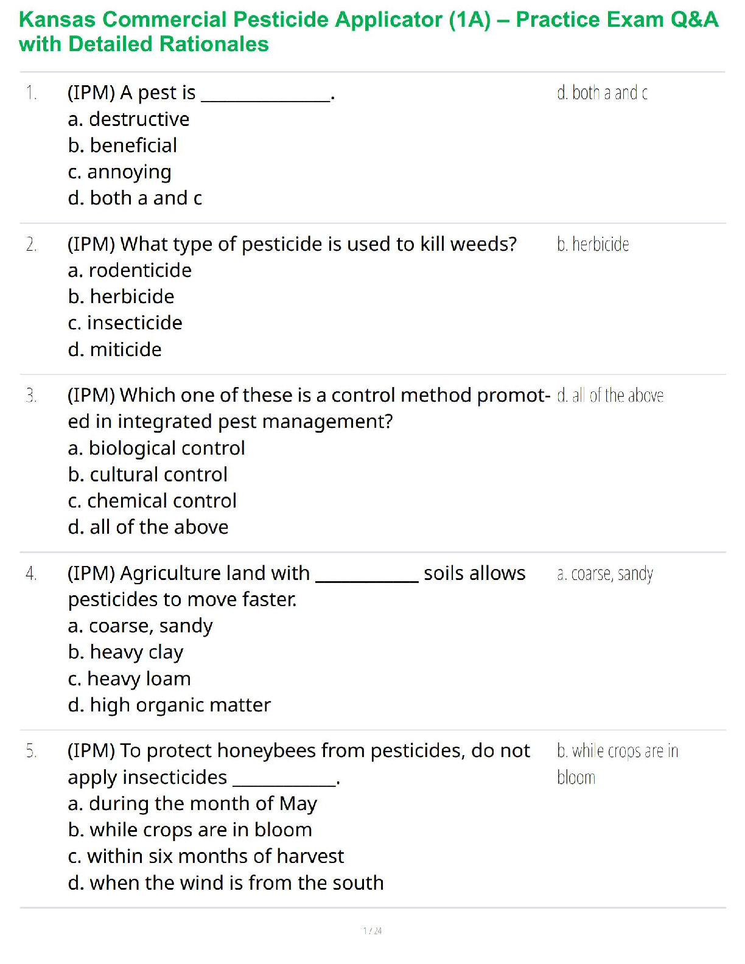Click the document title heading

(368, 32)
